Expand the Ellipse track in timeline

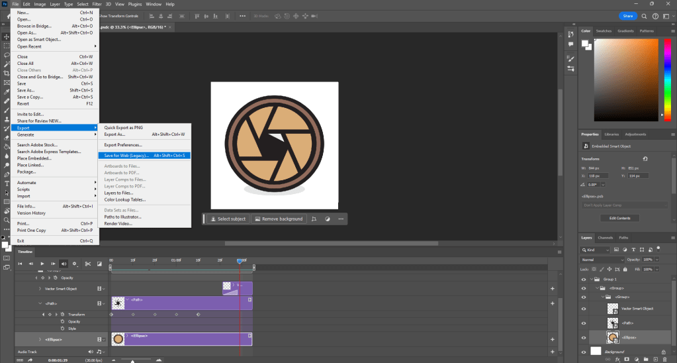(39, 339)
